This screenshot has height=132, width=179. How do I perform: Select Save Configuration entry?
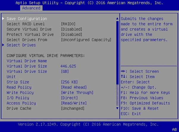(x=27, y=19)
